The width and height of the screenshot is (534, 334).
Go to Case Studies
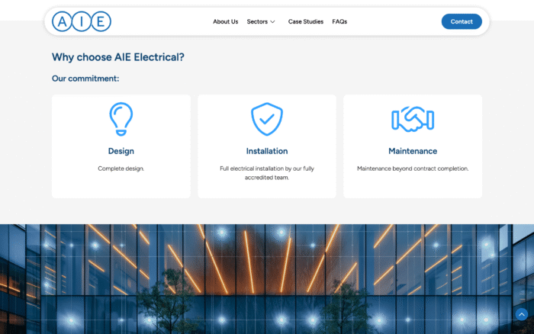tap(305, 21)
